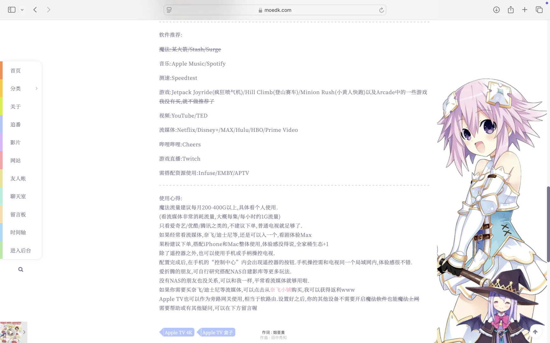Open the website view settings icon
Screen dimensions: 550x343
point(169,10)
